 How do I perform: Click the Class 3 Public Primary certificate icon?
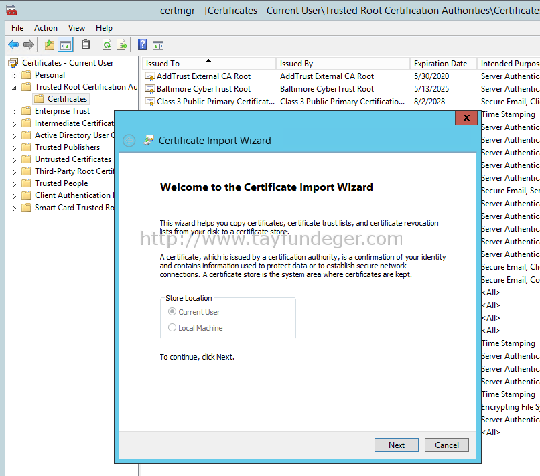150,102
